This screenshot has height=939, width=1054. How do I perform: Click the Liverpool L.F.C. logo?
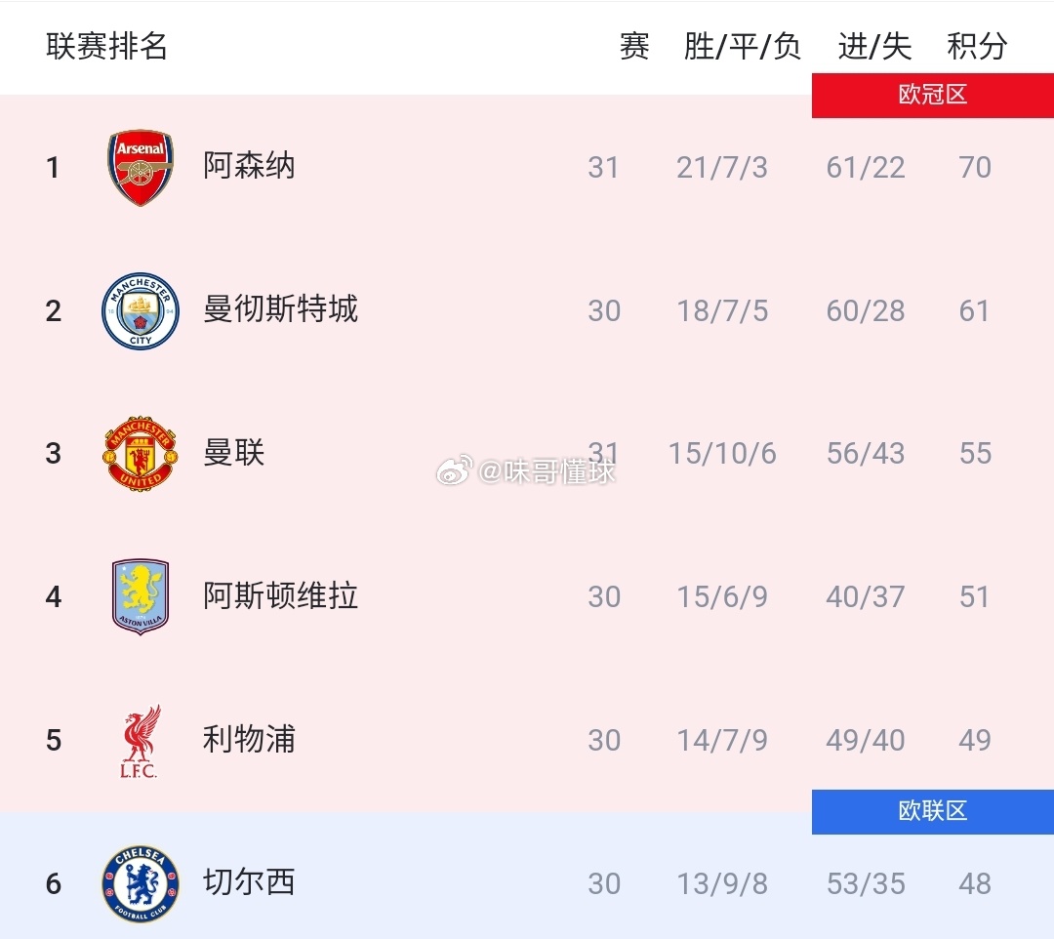[140, 741]
